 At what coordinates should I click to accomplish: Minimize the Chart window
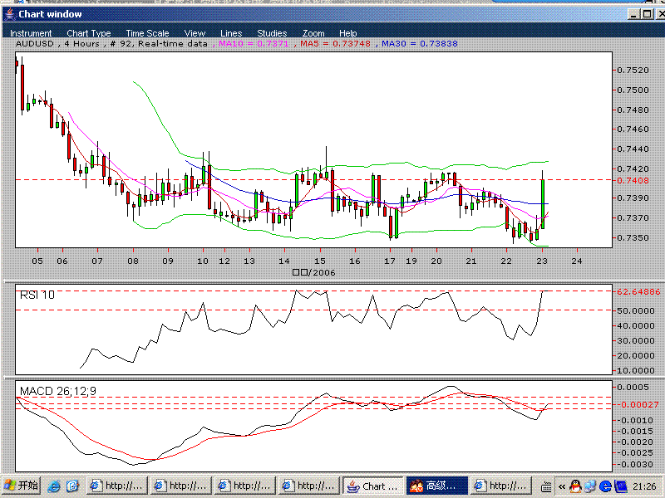click(x=633, y=14)
